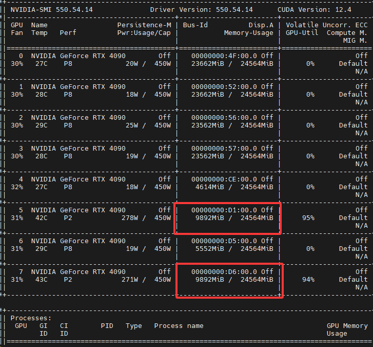Click the Persistence-M column header

tap(144, 25)
